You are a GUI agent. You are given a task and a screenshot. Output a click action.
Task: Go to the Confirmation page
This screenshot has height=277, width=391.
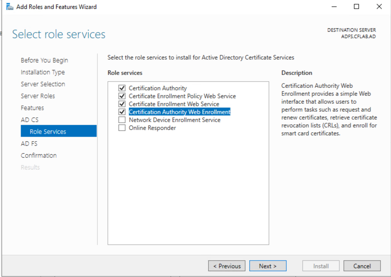(39, 155)
